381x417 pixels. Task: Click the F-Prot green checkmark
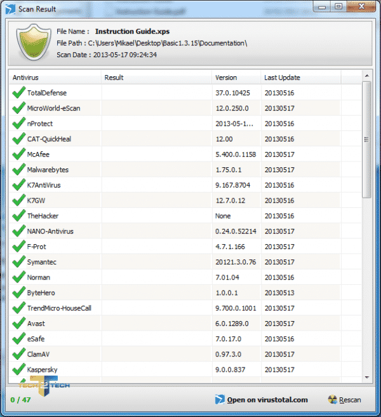(18, 247)
